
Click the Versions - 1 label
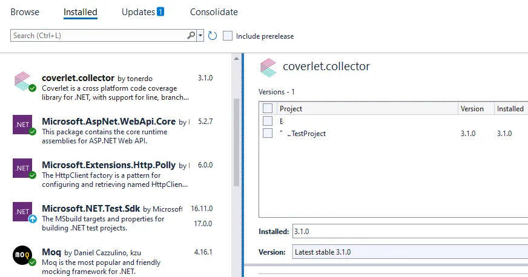click(x=277, y=92)
